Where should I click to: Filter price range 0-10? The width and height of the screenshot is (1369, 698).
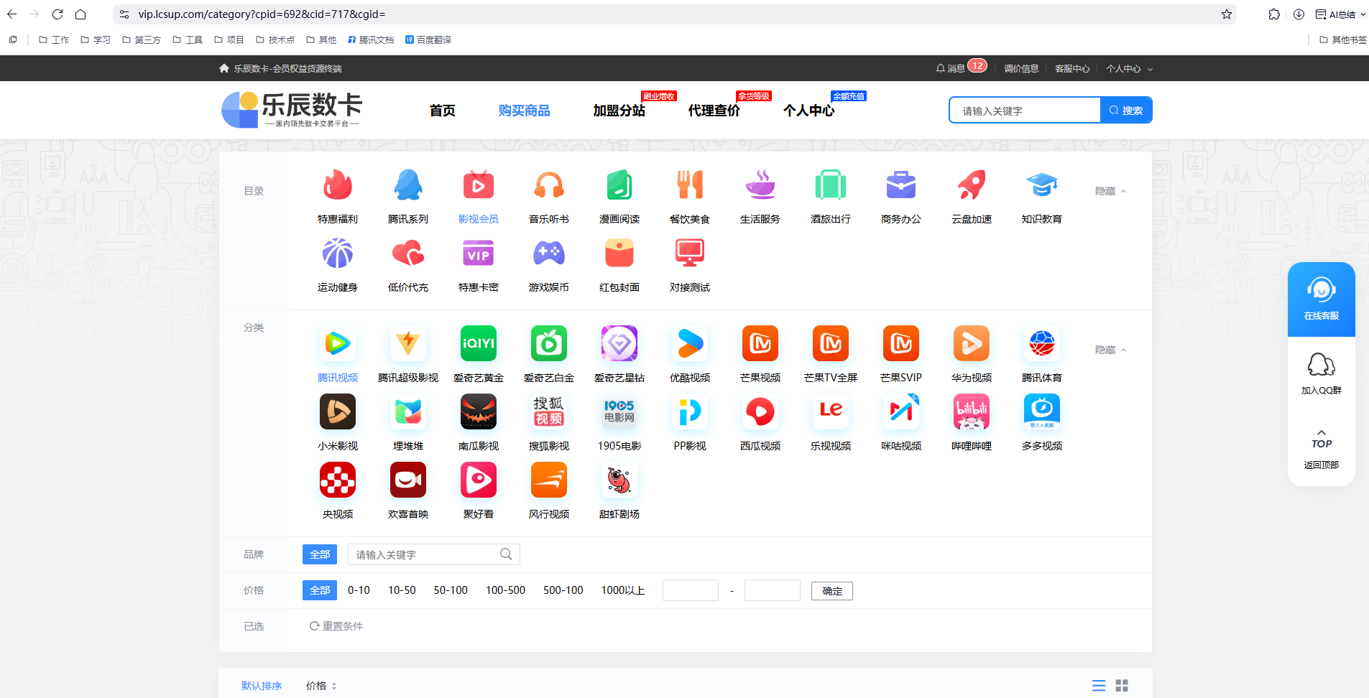(359, 590)
